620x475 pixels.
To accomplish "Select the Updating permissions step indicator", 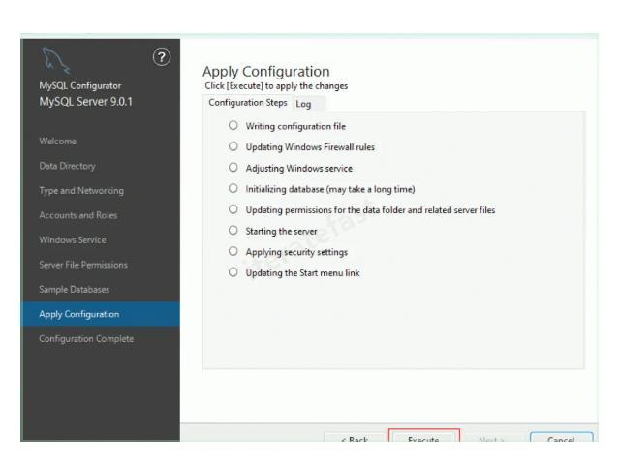I will coord(233,209).
